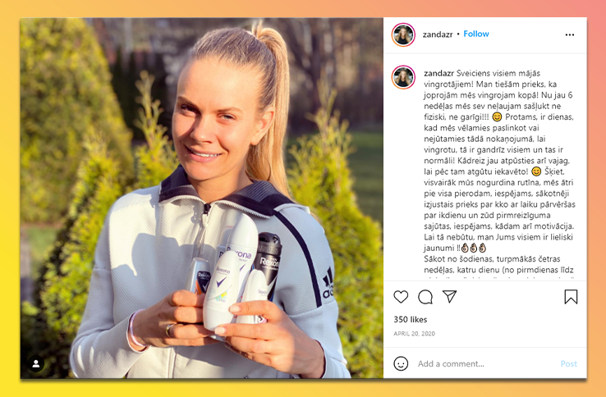Open the emoji picker smiley icon

coord(401,363)
